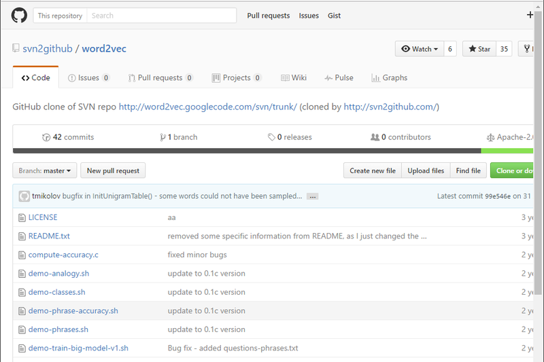The width and height of the screenshot is (544, 362).
Task: Click the language breakdown color bar
Action: 273,151
